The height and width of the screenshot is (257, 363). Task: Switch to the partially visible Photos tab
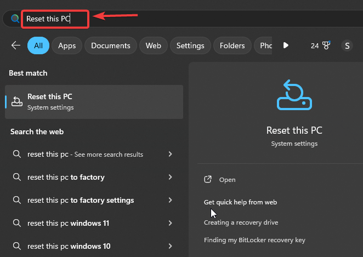(x=263, y=45)
